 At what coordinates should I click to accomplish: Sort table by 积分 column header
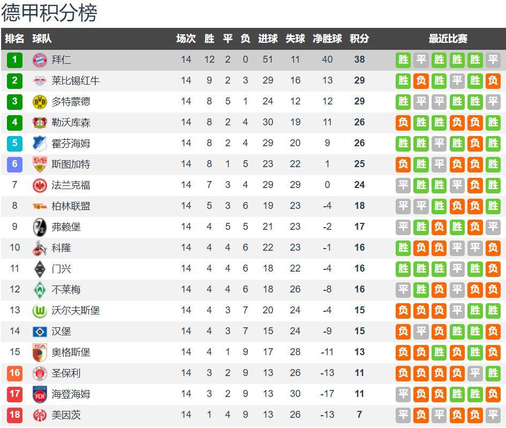(x=359, y=39)
